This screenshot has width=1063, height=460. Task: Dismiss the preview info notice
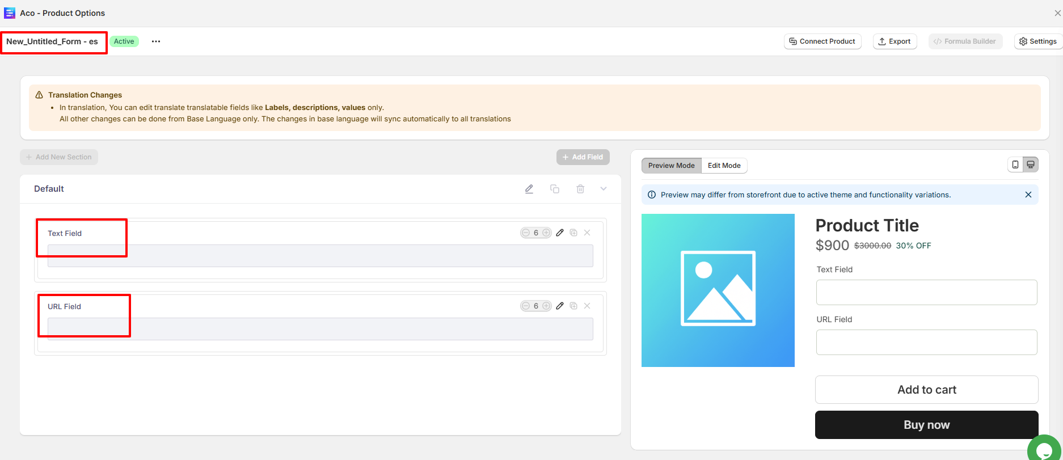click(1028, 195)
